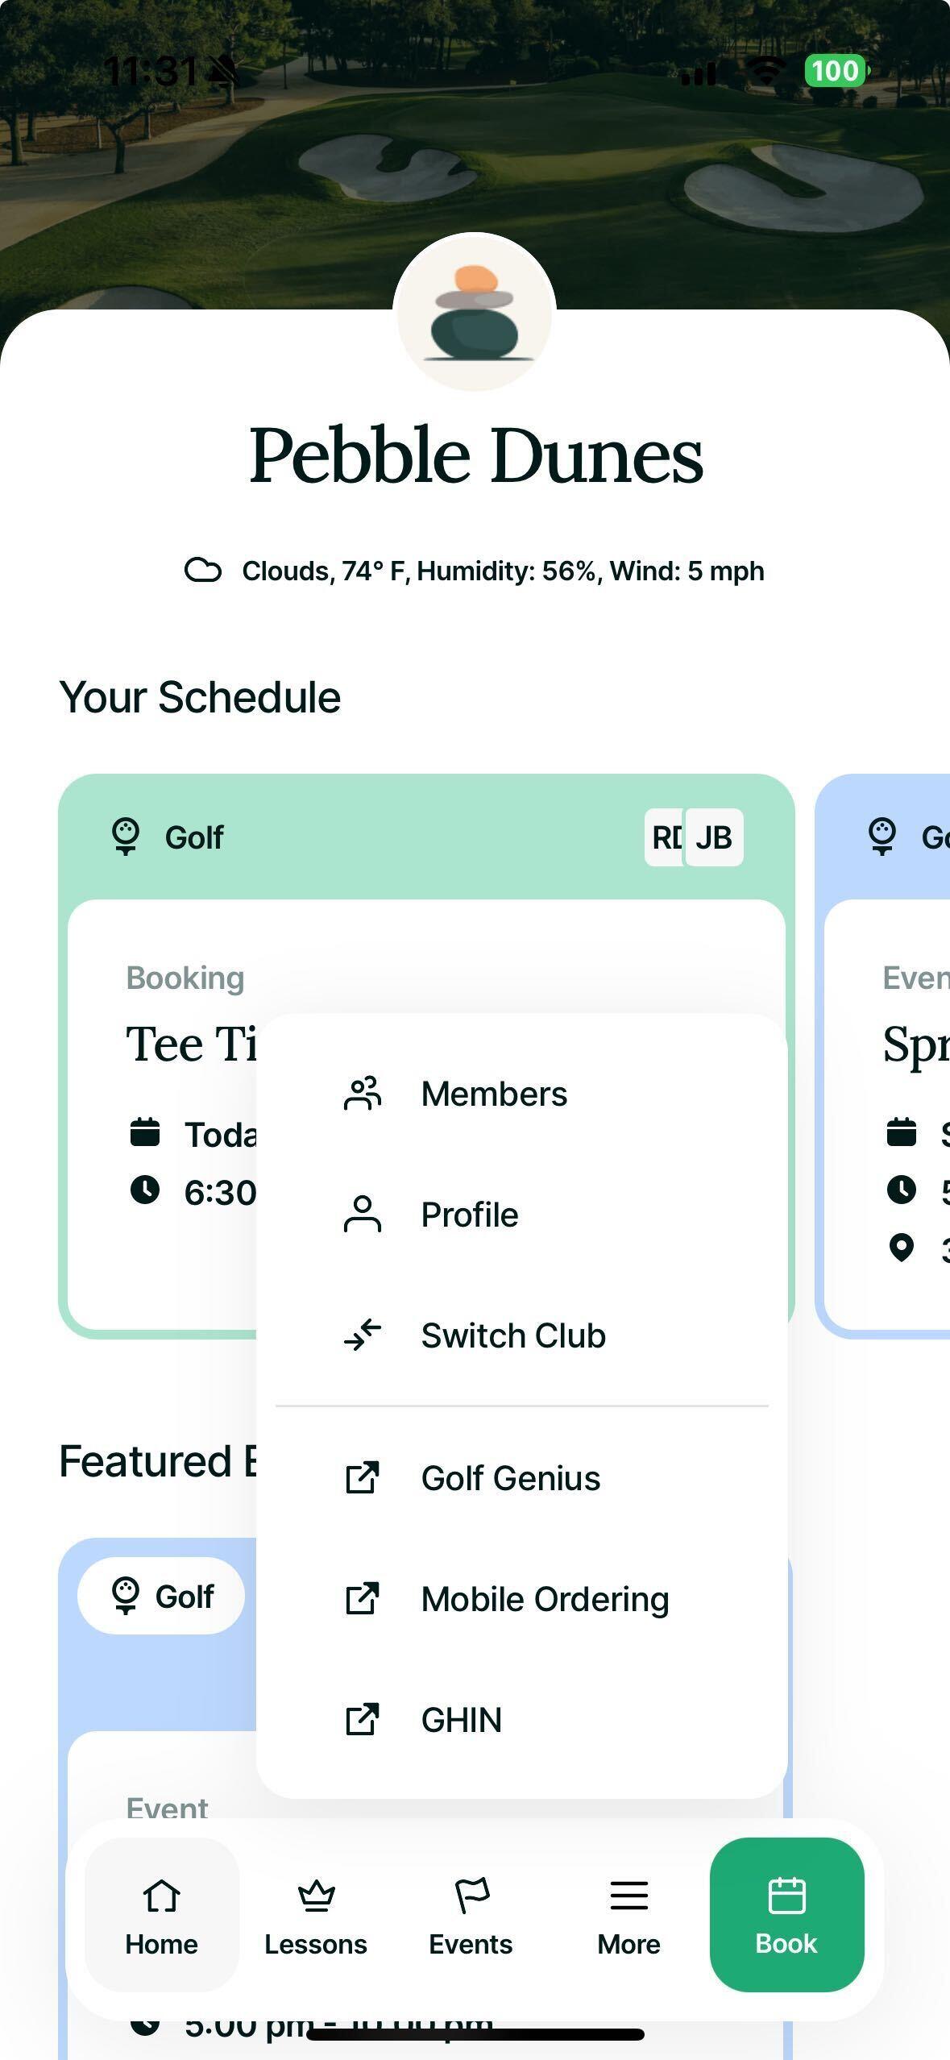This screenshot has height=2060, width=950.
Task: Select the Golf category chip in Featured
Action: pyautogui.click(x=161, y=1596)
